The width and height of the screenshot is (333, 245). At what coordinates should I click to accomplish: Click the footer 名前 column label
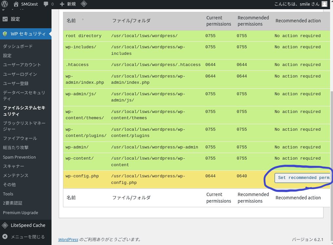[x=71, y=198]
